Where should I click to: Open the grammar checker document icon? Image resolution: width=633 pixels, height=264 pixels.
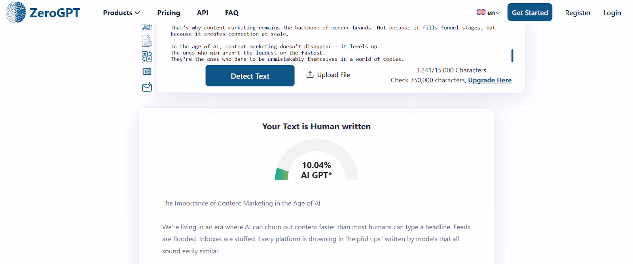[147, 41]
